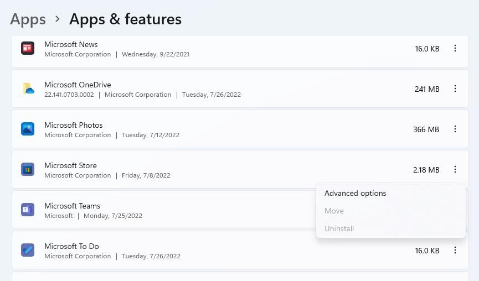Select the Microsoft Teams app name
The image size is (479, 281).
pos(72,206)
